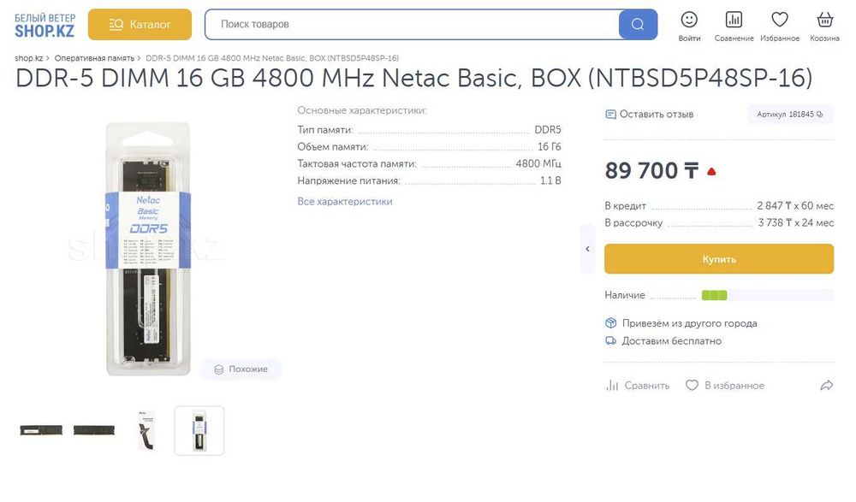Click the cube icon beside Привезём
The height and width of the screenshot is (502, 856).
[611, 323]
